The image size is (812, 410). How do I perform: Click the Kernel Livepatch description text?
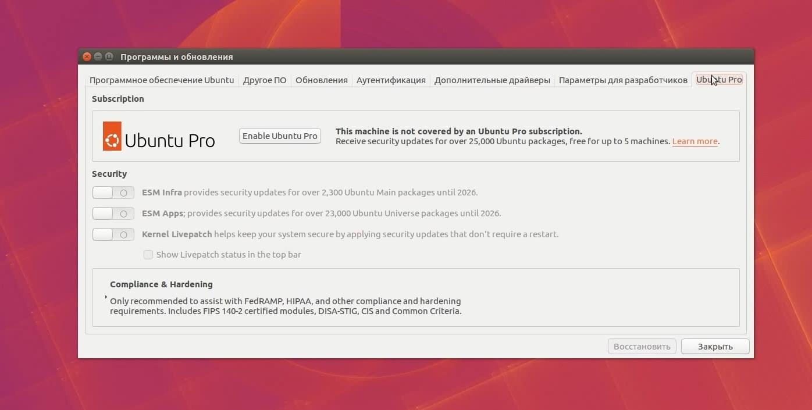pyautogui.click(x=350, y=234)
